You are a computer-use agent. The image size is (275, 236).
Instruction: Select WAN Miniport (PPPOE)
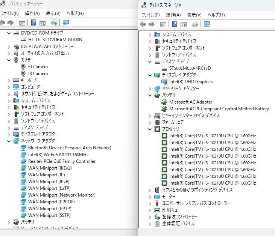52,202
